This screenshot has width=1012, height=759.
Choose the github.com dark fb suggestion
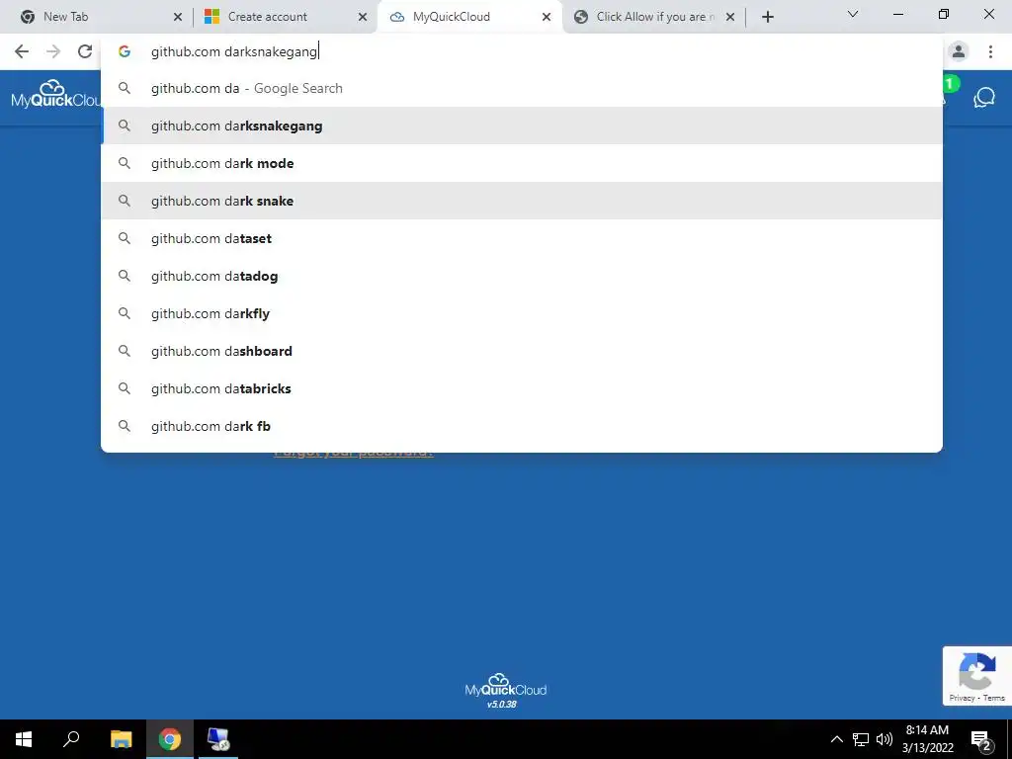(522, 426)
